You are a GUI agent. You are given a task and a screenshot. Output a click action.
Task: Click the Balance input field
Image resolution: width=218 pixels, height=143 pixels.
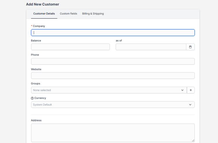tap(70, 47)
